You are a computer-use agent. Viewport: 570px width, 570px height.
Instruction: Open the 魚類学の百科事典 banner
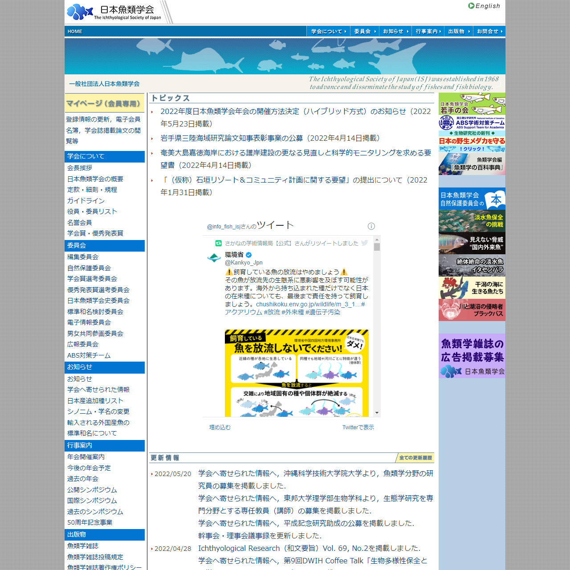tap(472, 164)
